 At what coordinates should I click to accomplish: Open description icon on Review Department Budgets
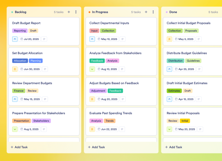[x=45, y=99]
